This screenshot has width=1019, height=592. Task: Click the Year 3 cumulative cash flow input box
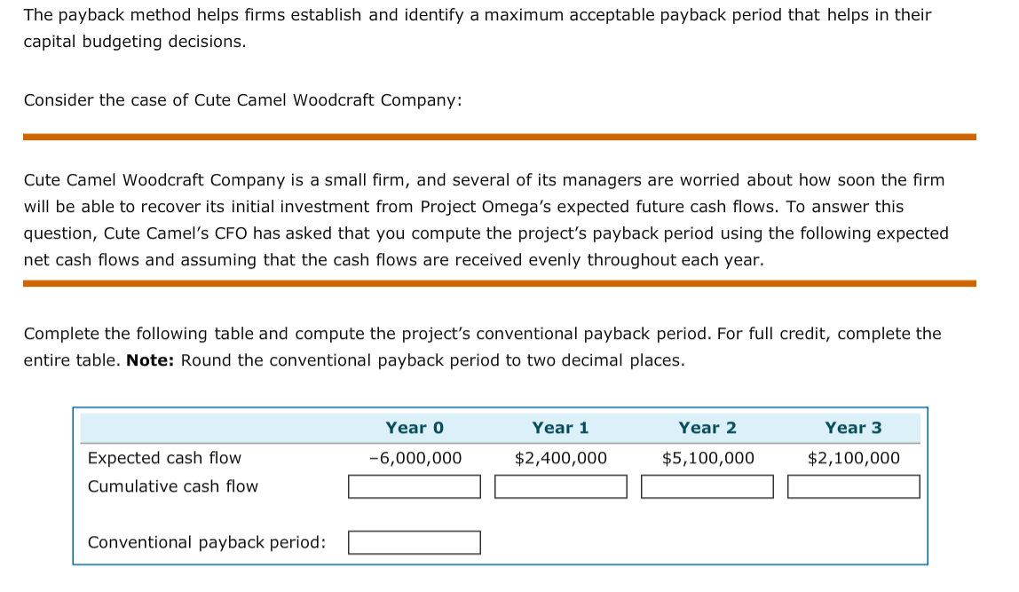(x=853, y=486)
